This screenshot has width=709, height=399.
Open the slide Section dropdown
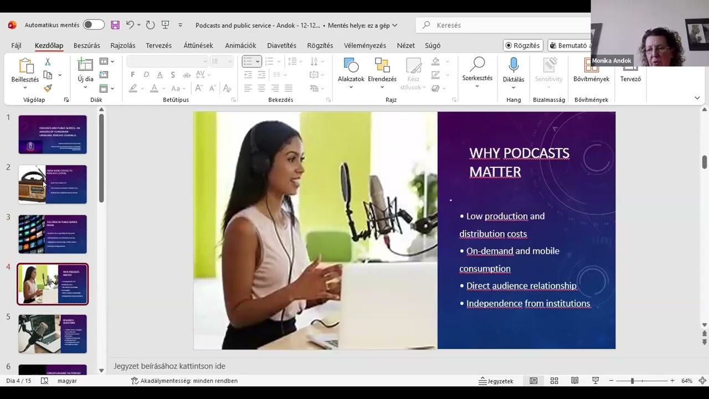[106, 88]
